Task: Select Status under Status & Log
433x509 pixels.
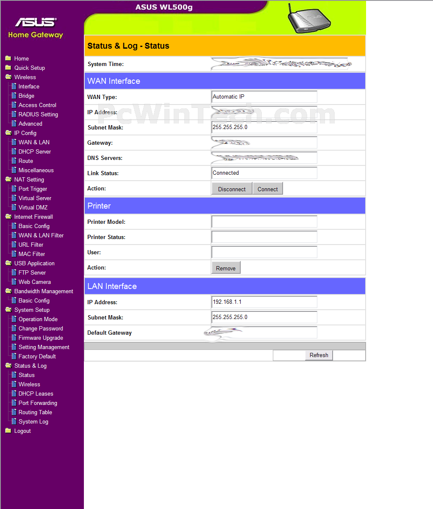Action: [x=27, y=375]
